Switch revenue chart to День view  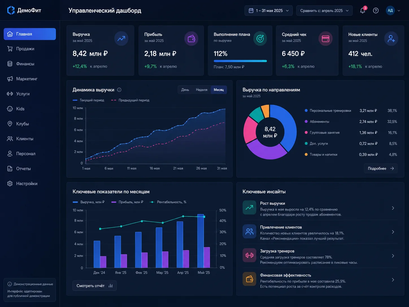pyautogui.click(x=185, y=90)
